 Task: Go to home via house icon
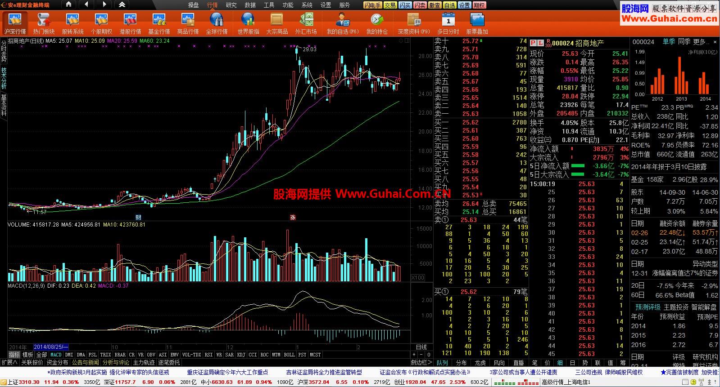coord(68,5)
